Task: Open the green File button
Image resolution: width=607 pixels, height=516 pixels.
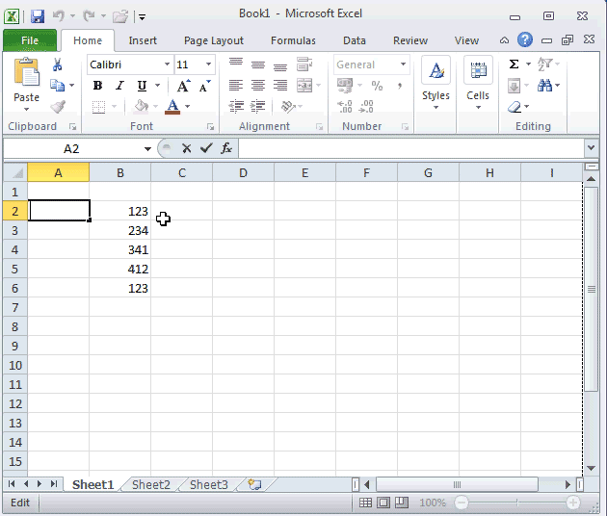Action: tap(30, 40)
